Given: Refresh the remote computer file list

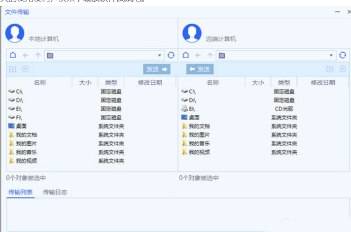Looking at the screenshot, I should pos(343,56).
